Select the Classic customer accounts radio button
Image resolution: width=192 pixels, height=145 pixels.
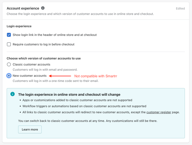[x=9, y=64]
